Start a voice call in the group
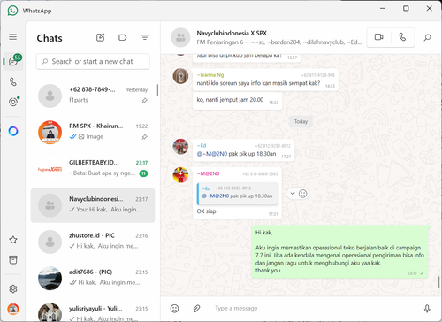Viewport: 442px width, 322px height. pyautogui.click(x=402, y=37)
